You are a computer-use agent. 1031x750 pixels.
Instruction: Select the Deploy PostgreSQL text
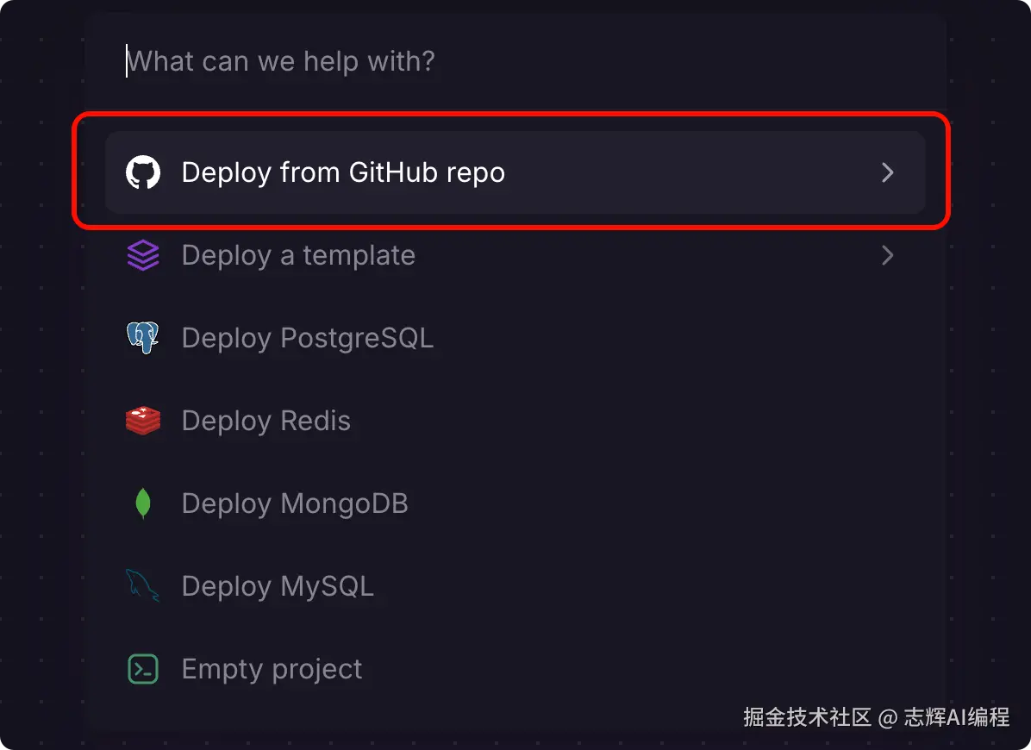click(x=308, y=338)
